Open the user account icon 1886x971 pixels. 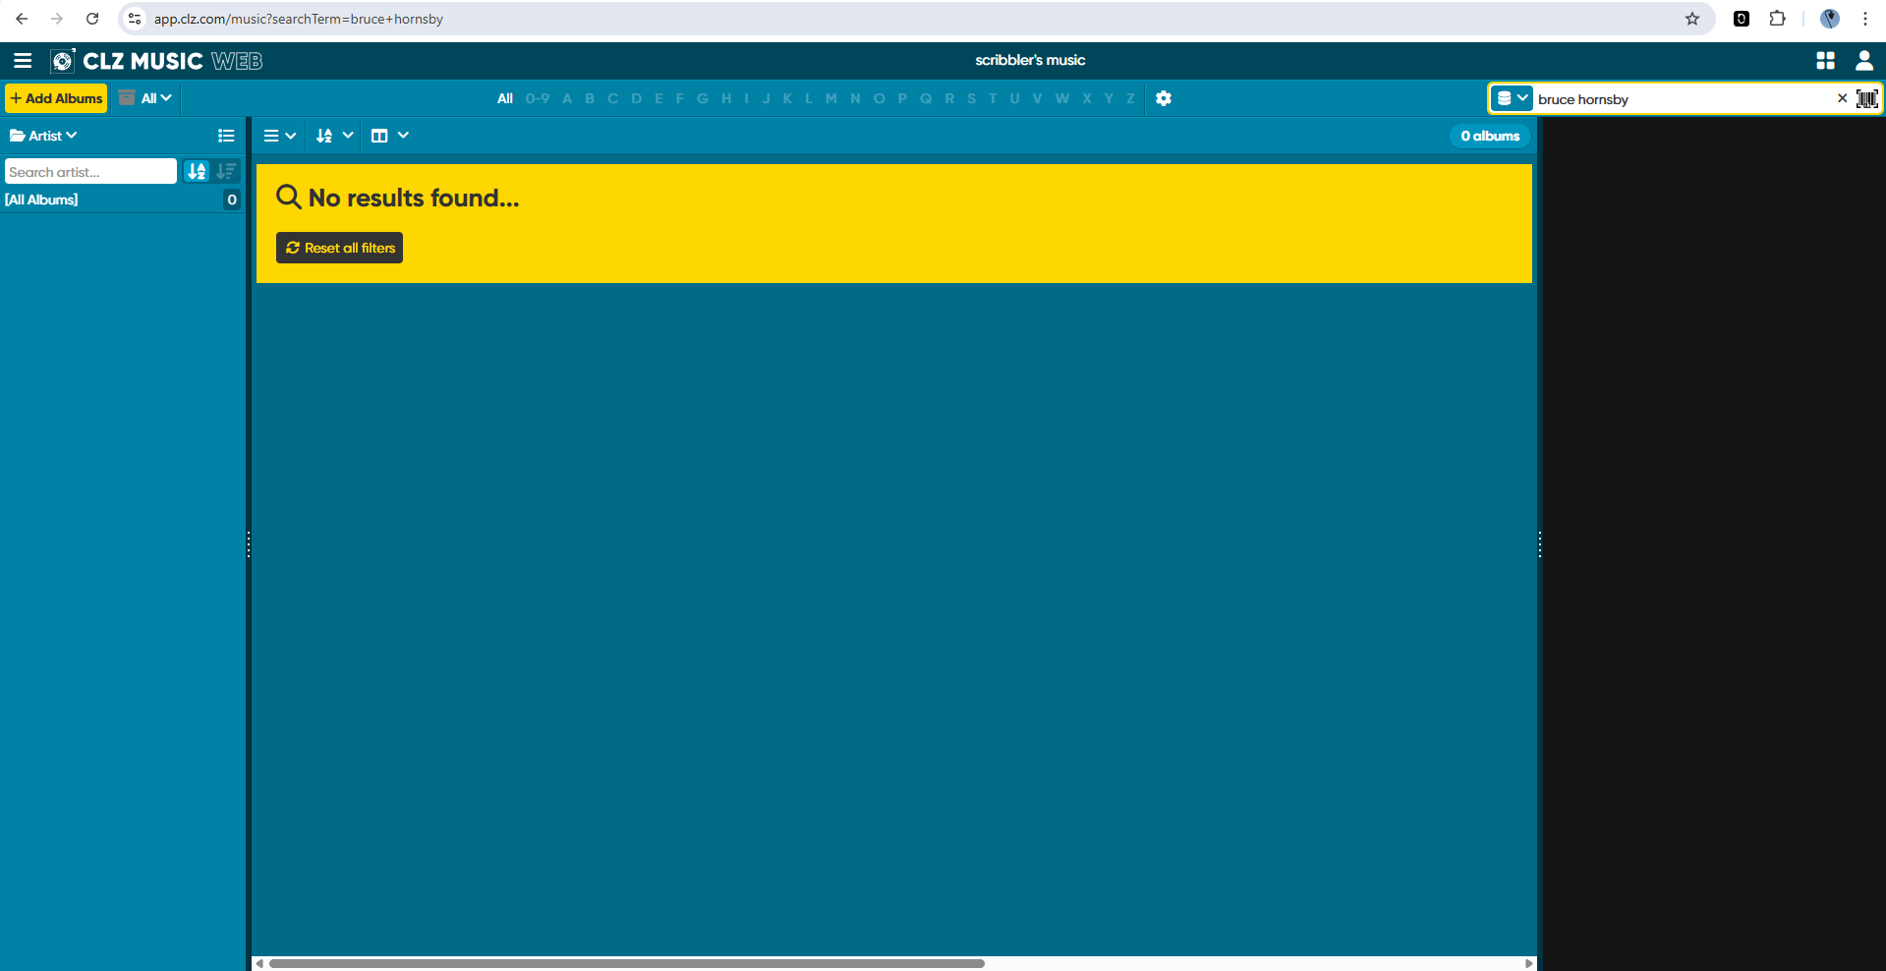click(x=1863, y=61)
